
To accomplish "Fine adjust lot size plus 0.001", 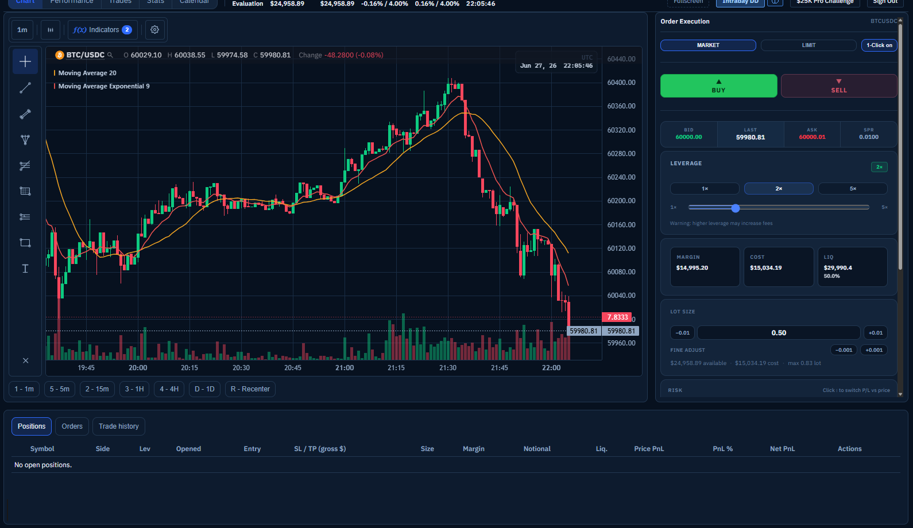I will pos(874,350).
